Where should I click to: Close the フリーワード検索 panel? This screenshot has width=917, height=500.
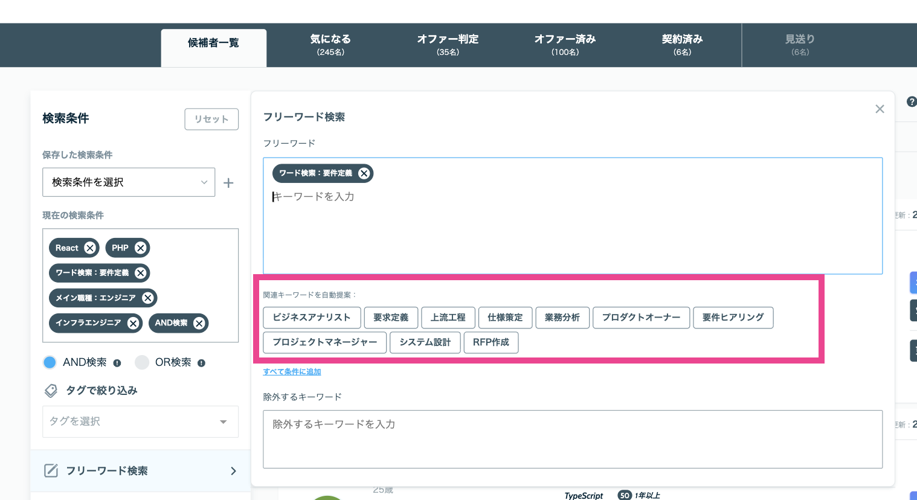[x=880, y=109]
